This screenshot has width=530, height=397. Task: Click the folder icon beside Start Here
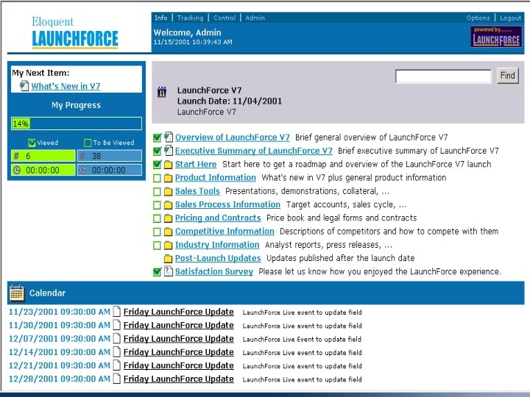(168, 165)
